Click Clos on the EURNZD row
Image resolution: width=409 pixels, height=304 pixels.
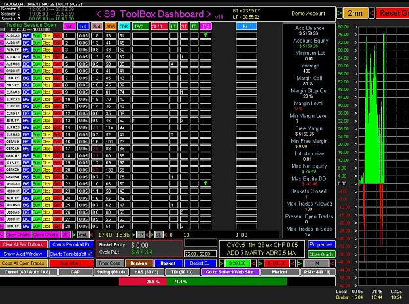point(47,127)
